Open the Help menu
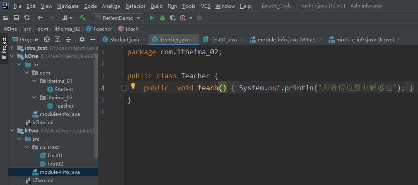The height and width of the screenshot is (185, 418). click(x=245, y=6)
